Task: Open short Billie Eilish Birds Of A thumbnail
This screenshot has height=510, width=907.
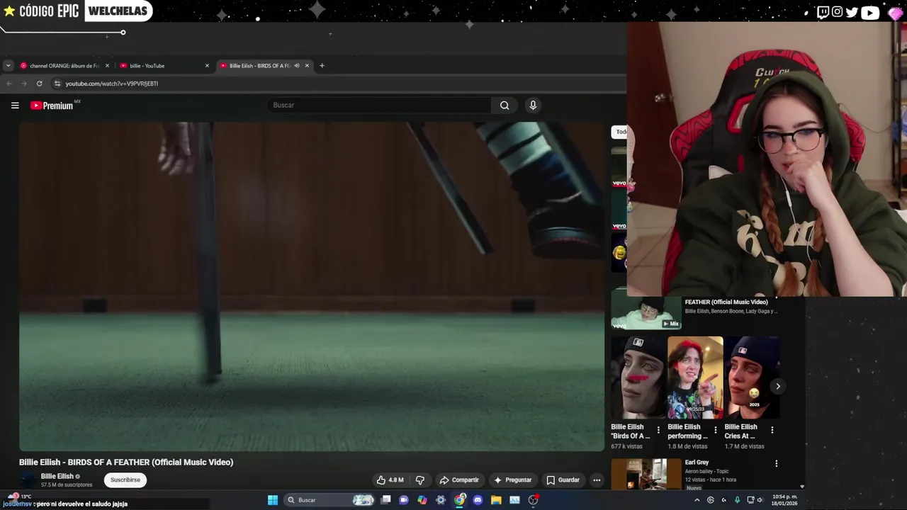Action: [638, 378]
